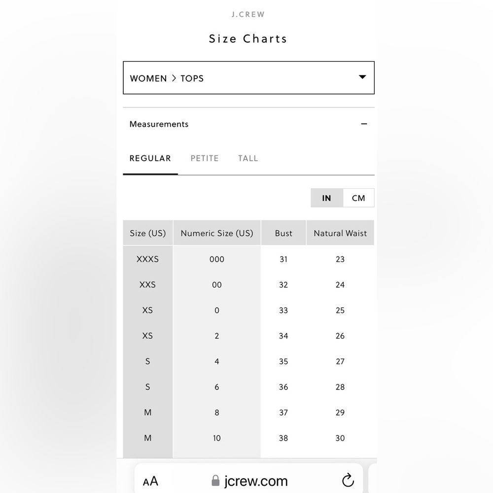Switch to the TALL tab

(x=248, y=158)
